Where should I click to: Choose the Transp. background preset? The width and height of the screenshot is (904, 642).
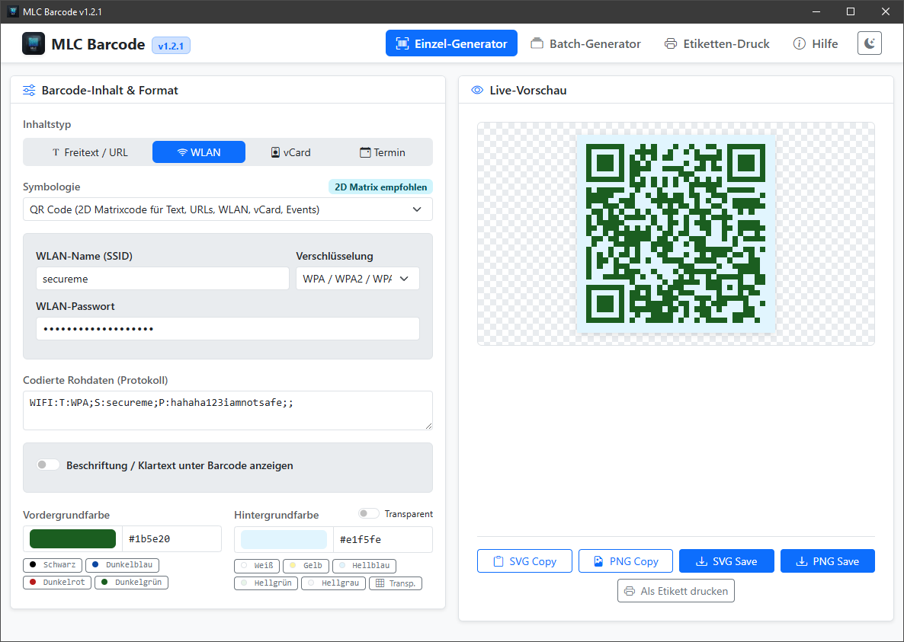point(396,583)
